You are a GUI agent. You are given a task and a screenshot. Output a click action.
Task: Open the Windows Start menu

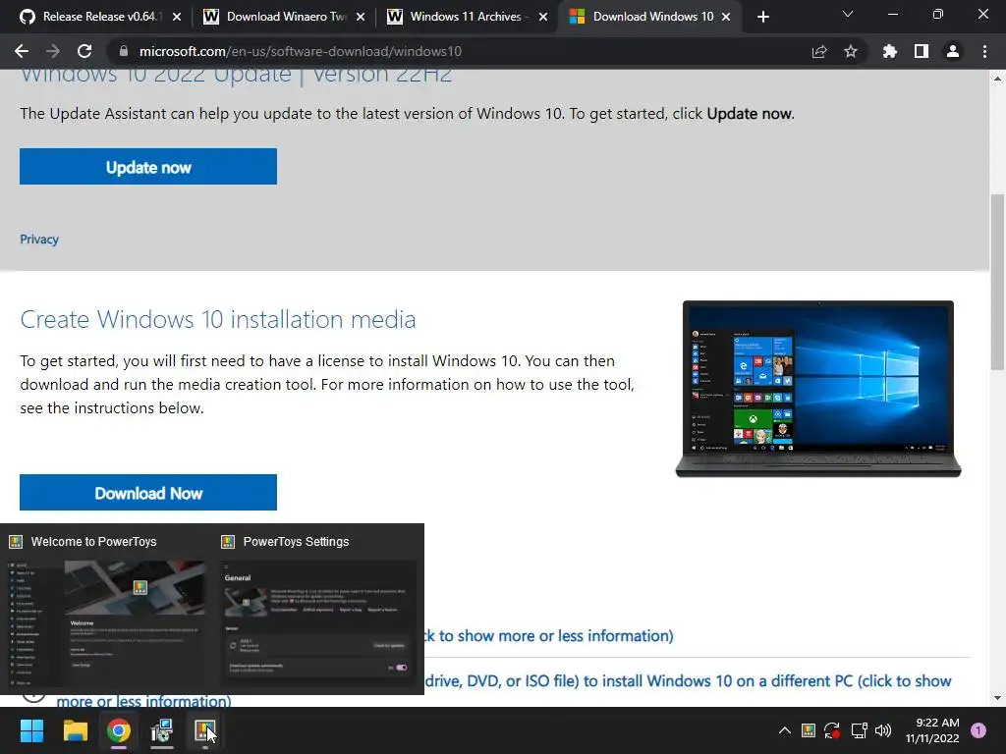coord(31,730)
